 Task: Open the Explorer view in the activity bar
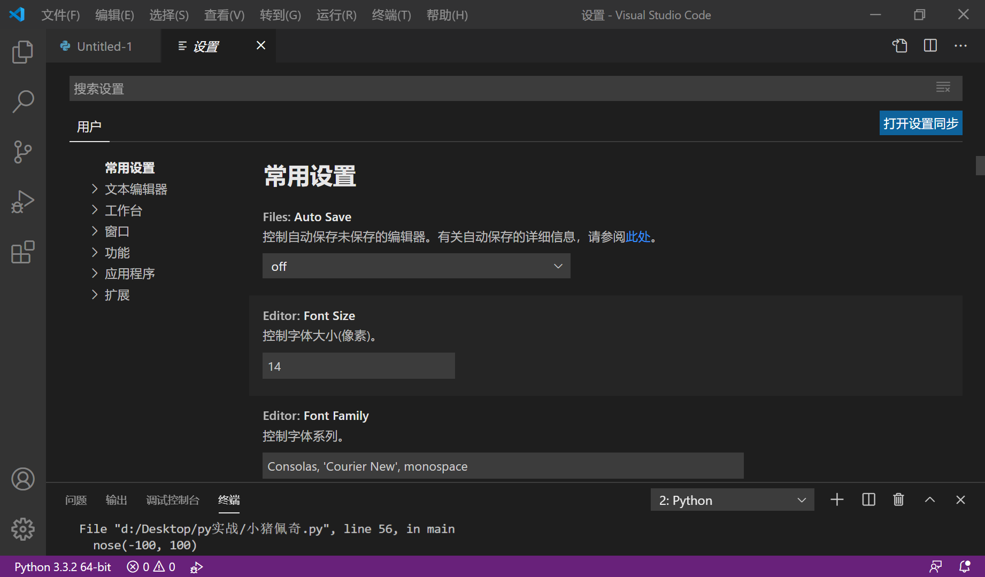(x=22, y=52)
